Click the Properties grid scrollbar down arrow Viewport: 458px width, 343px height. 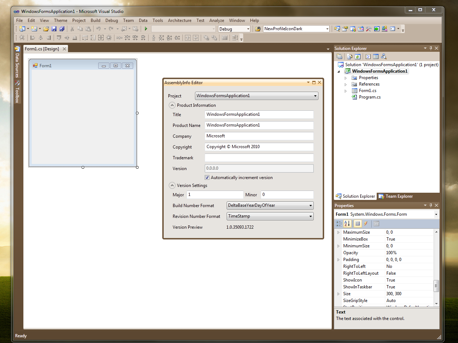click(436, 304)
